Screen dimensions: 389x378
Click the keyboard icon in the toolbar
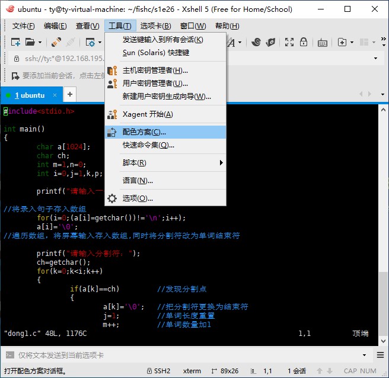click(322, 43)
